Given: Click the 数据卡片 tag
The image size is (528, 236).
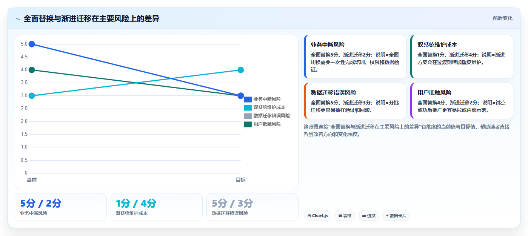Looking at the screenshot, I should click(x=396, y=216).
